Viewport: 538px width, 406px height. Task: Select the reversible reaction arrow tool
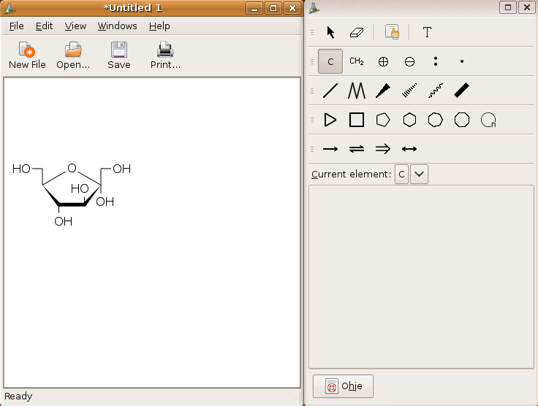point(357,149)
